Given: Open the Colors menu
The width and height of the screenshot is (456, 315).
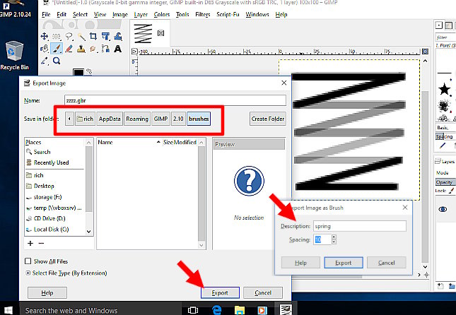Looking at the screenshot, I should click(x=162, y=15).
